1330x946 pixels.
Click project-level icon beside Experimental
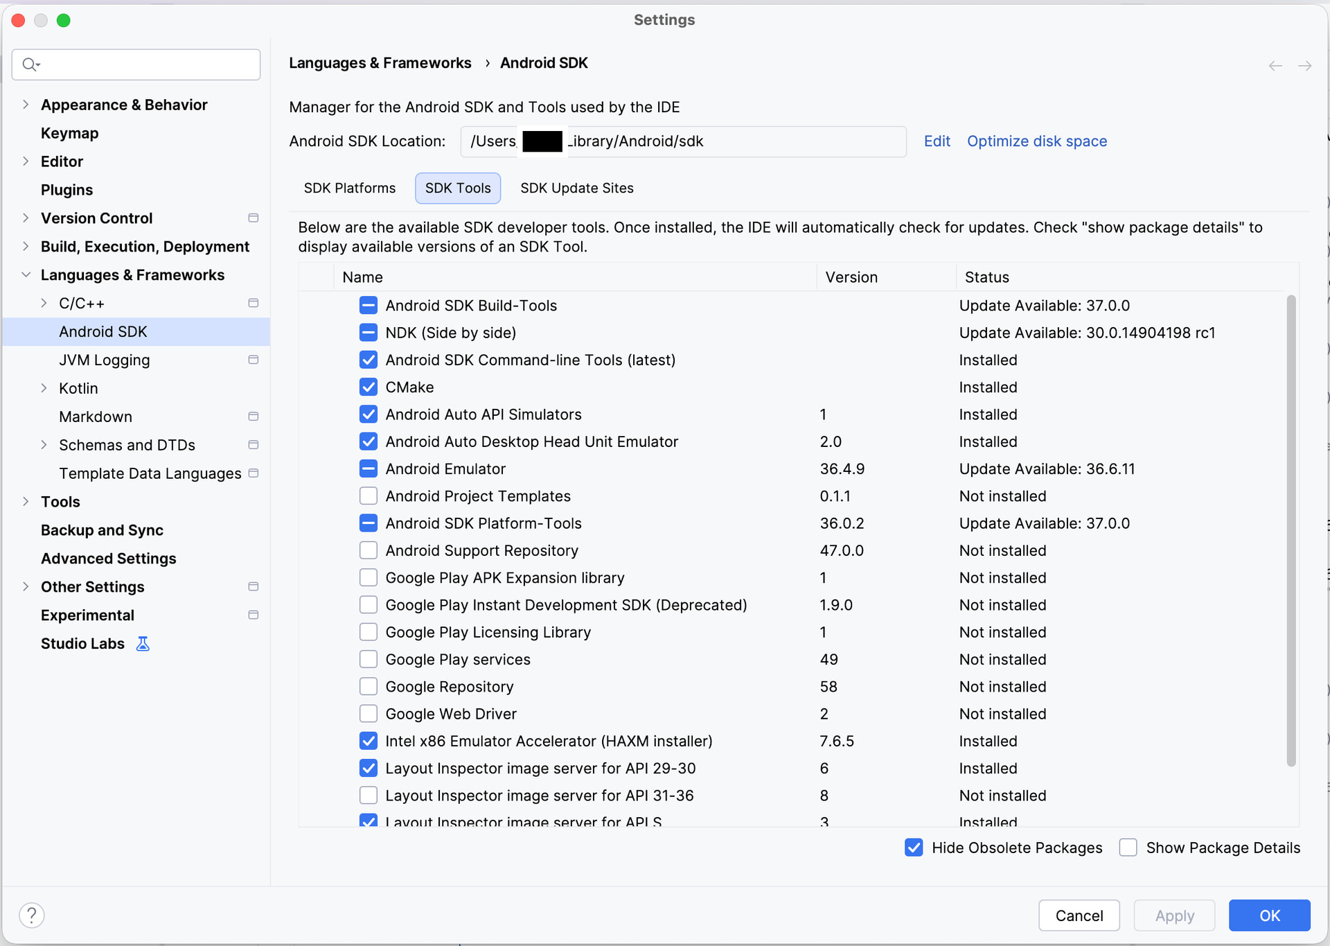(254, 615)
